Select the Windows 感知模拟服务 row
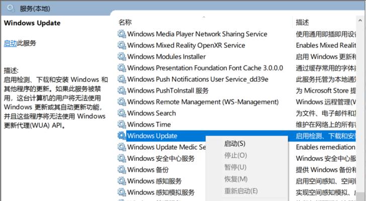 point(161,192)
